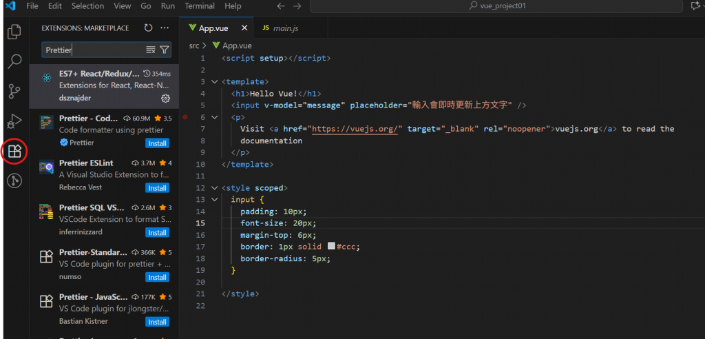Click publisher name numso
This screenshot has width=705, height=339.
[70, 276]
